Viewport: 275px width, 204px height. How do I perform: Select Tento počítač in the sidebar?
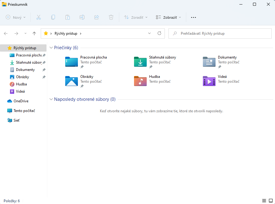pos(24,111)
